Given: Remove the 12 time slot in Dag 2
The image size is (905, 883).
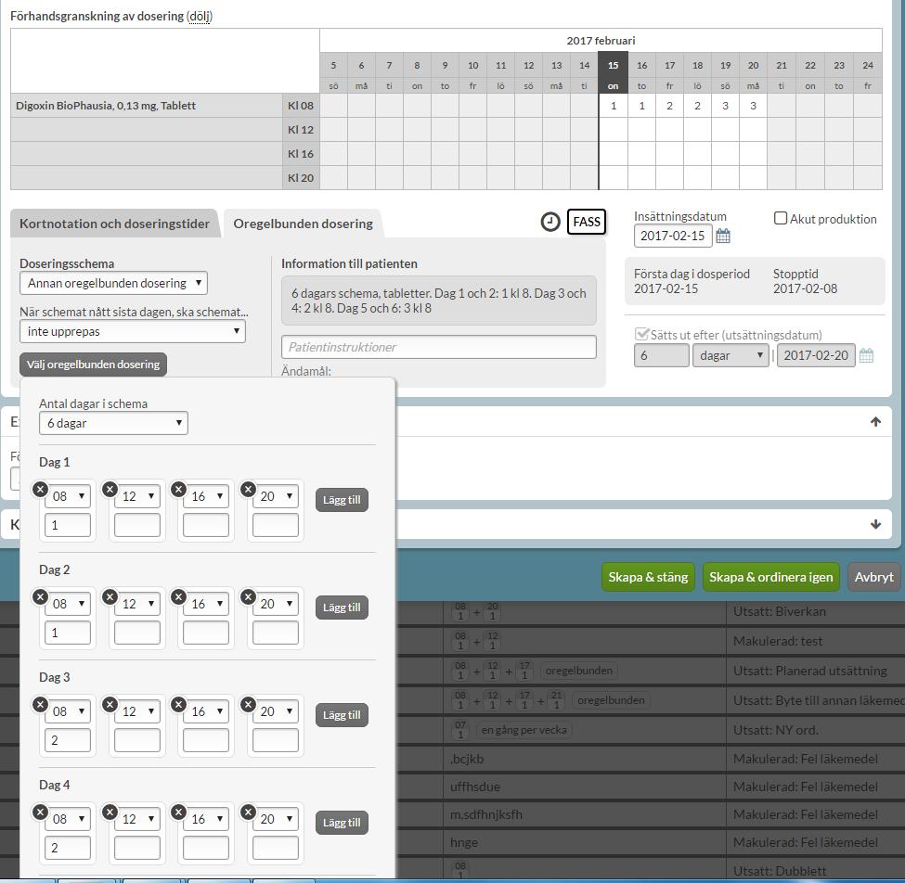Looking at the screenshot, I should tap(110, 597).
